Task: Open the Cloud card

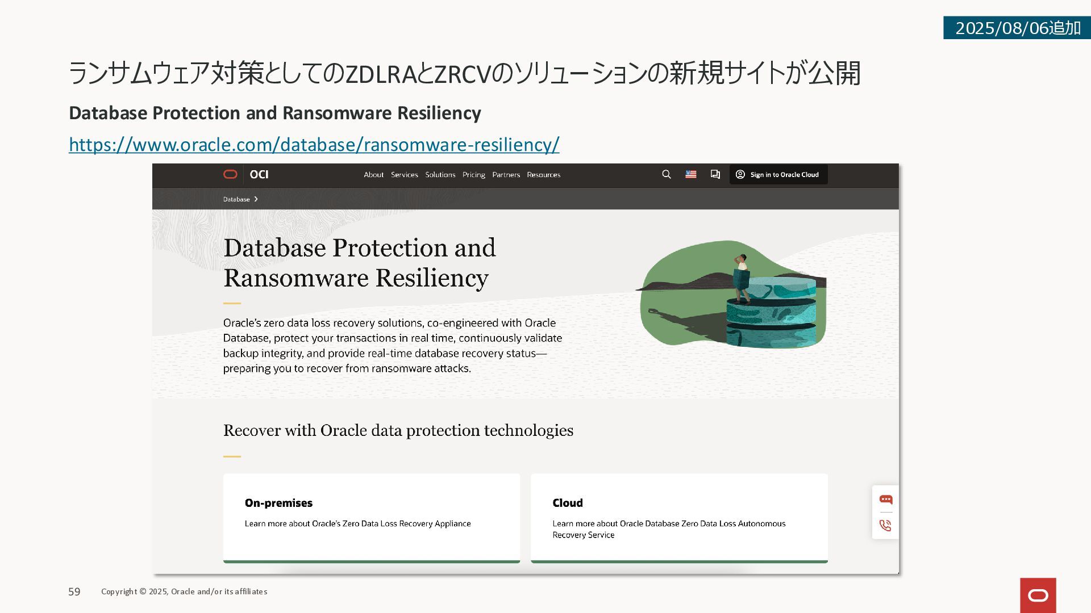Action: pyautogui.click(x=679, y=518)
